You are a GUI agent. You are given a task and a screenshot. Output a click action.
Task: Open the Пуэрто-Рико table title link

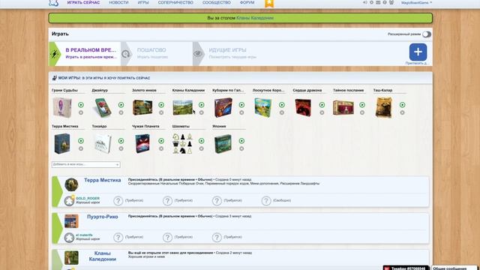[102, 217]
